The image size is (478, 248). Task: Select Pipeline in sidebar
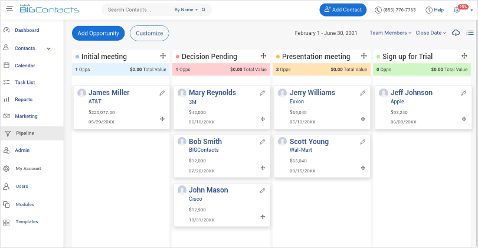point(32,133)
